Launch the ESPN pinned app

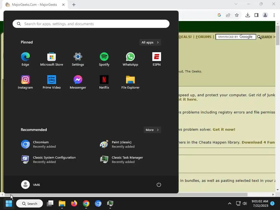coord(157,59)
